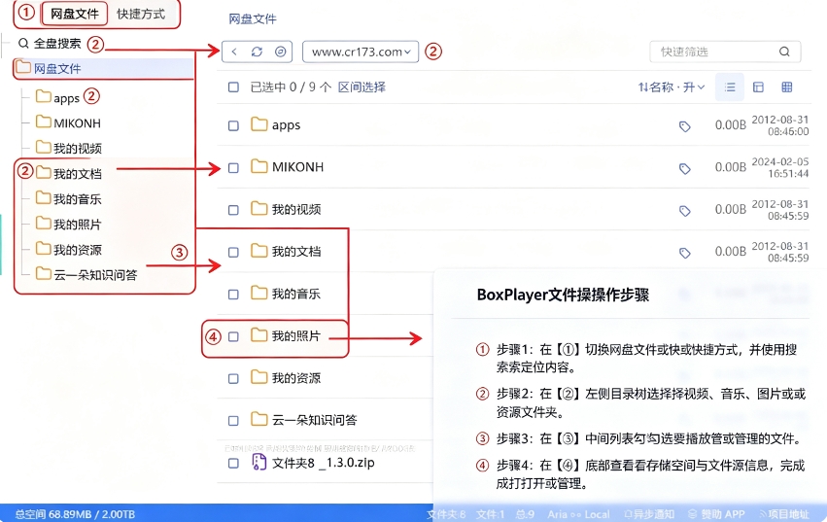Click the search icon in 快速筛选 box
The height and width of the screenshot is (522, 827).
[784, 52]
